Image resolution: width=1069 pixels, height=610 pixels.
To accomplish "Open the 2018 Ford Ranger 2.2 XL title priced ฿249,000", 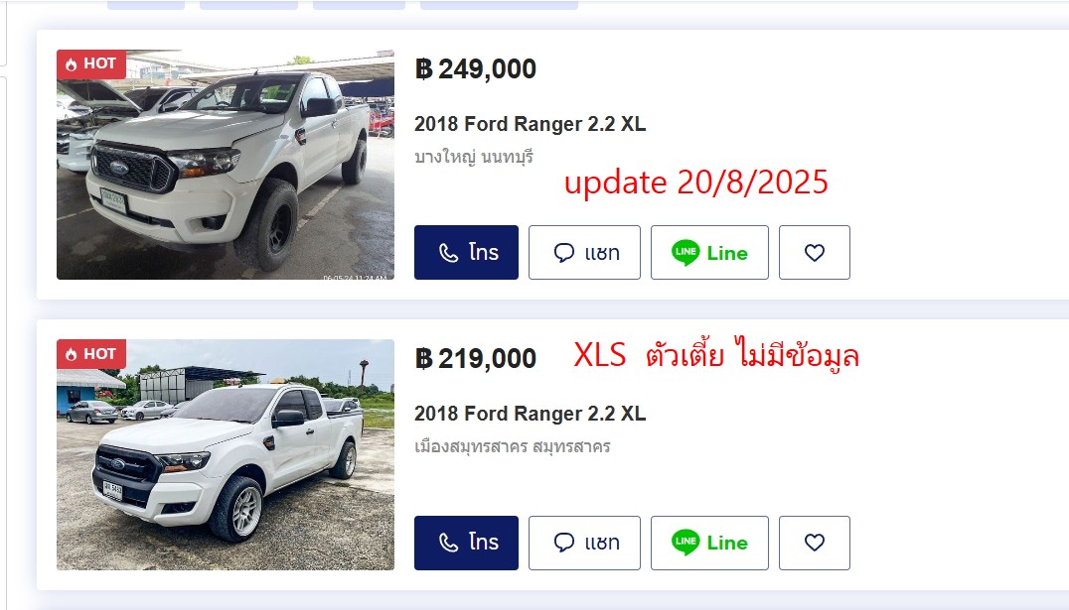I will coord(530,124).
